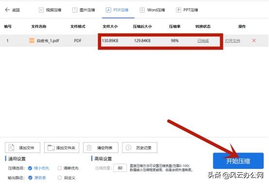This screenshot has width=269, height=184.
Task: Open the Word压缩 tab
Action: [152, 10]
